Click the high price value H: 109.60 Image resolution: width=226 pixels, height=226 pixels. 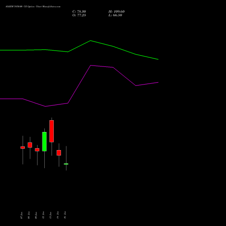[x=117, y=12]
